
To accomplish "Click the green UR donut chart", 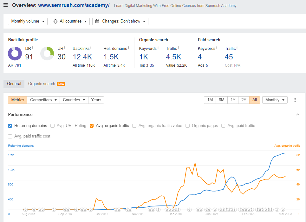I will point(47,53).
